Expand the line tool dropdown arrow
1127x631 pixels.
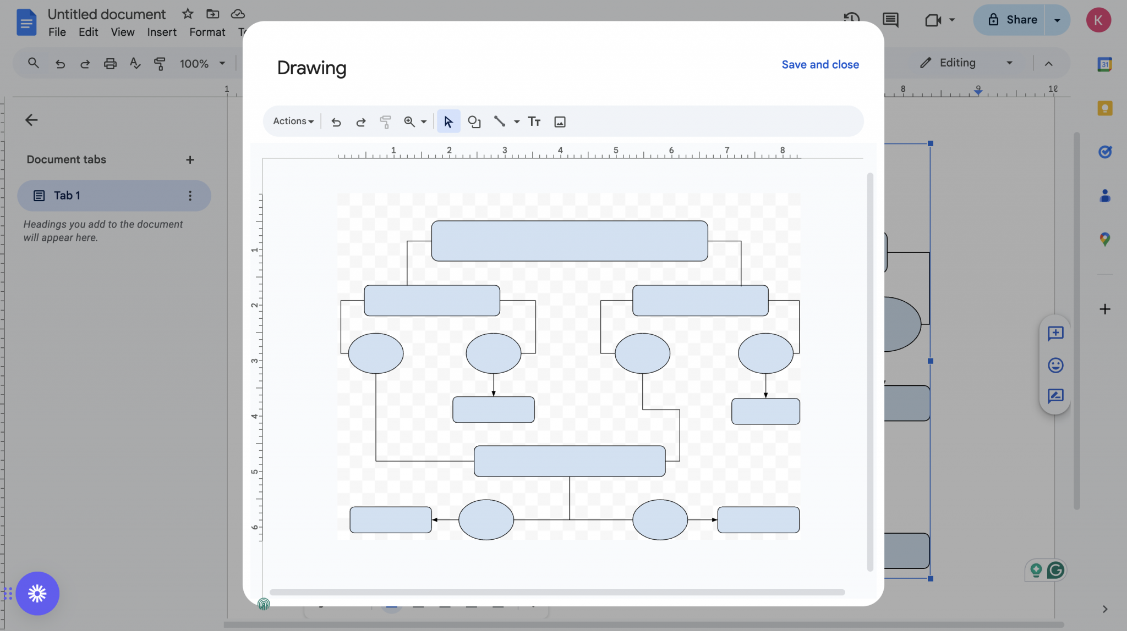(x=516, y=121)
